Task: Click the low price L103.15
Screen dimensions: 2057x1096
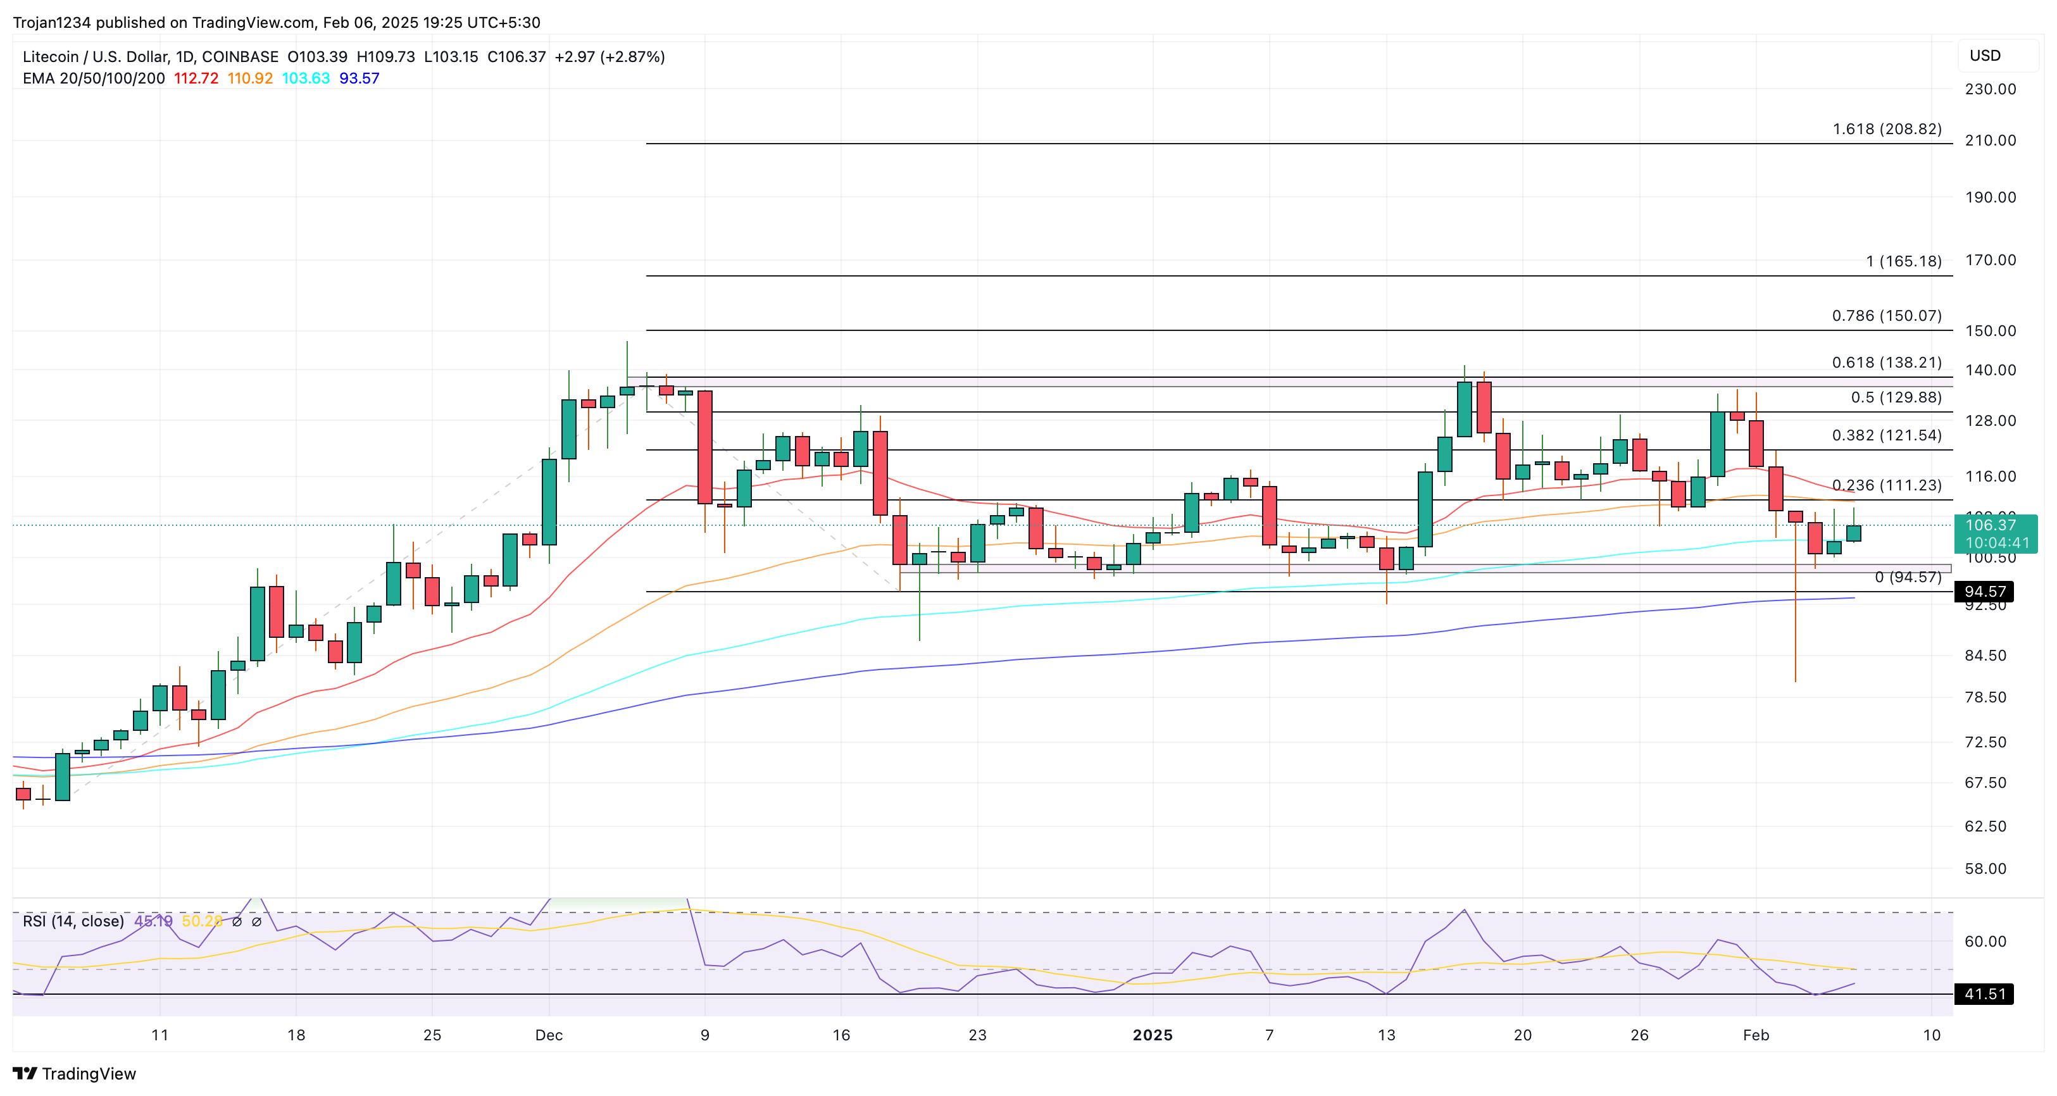Action: tap(451, 57)
